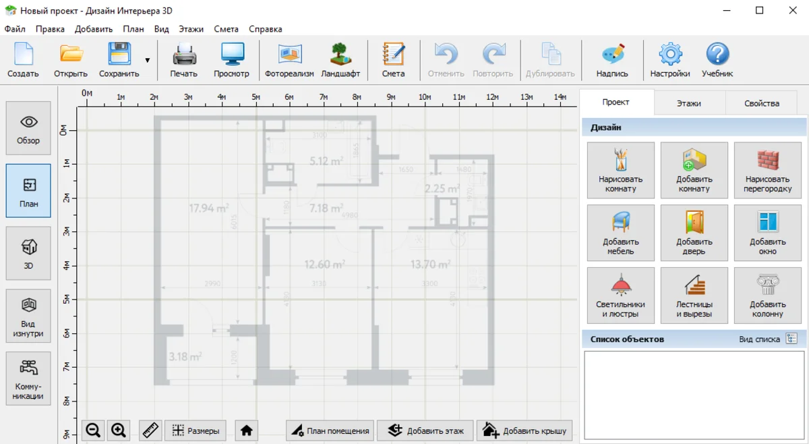The height and width of the screenshot is (444, 809).
Task: Switch to the Свойства tab
Action: [761, 103]
